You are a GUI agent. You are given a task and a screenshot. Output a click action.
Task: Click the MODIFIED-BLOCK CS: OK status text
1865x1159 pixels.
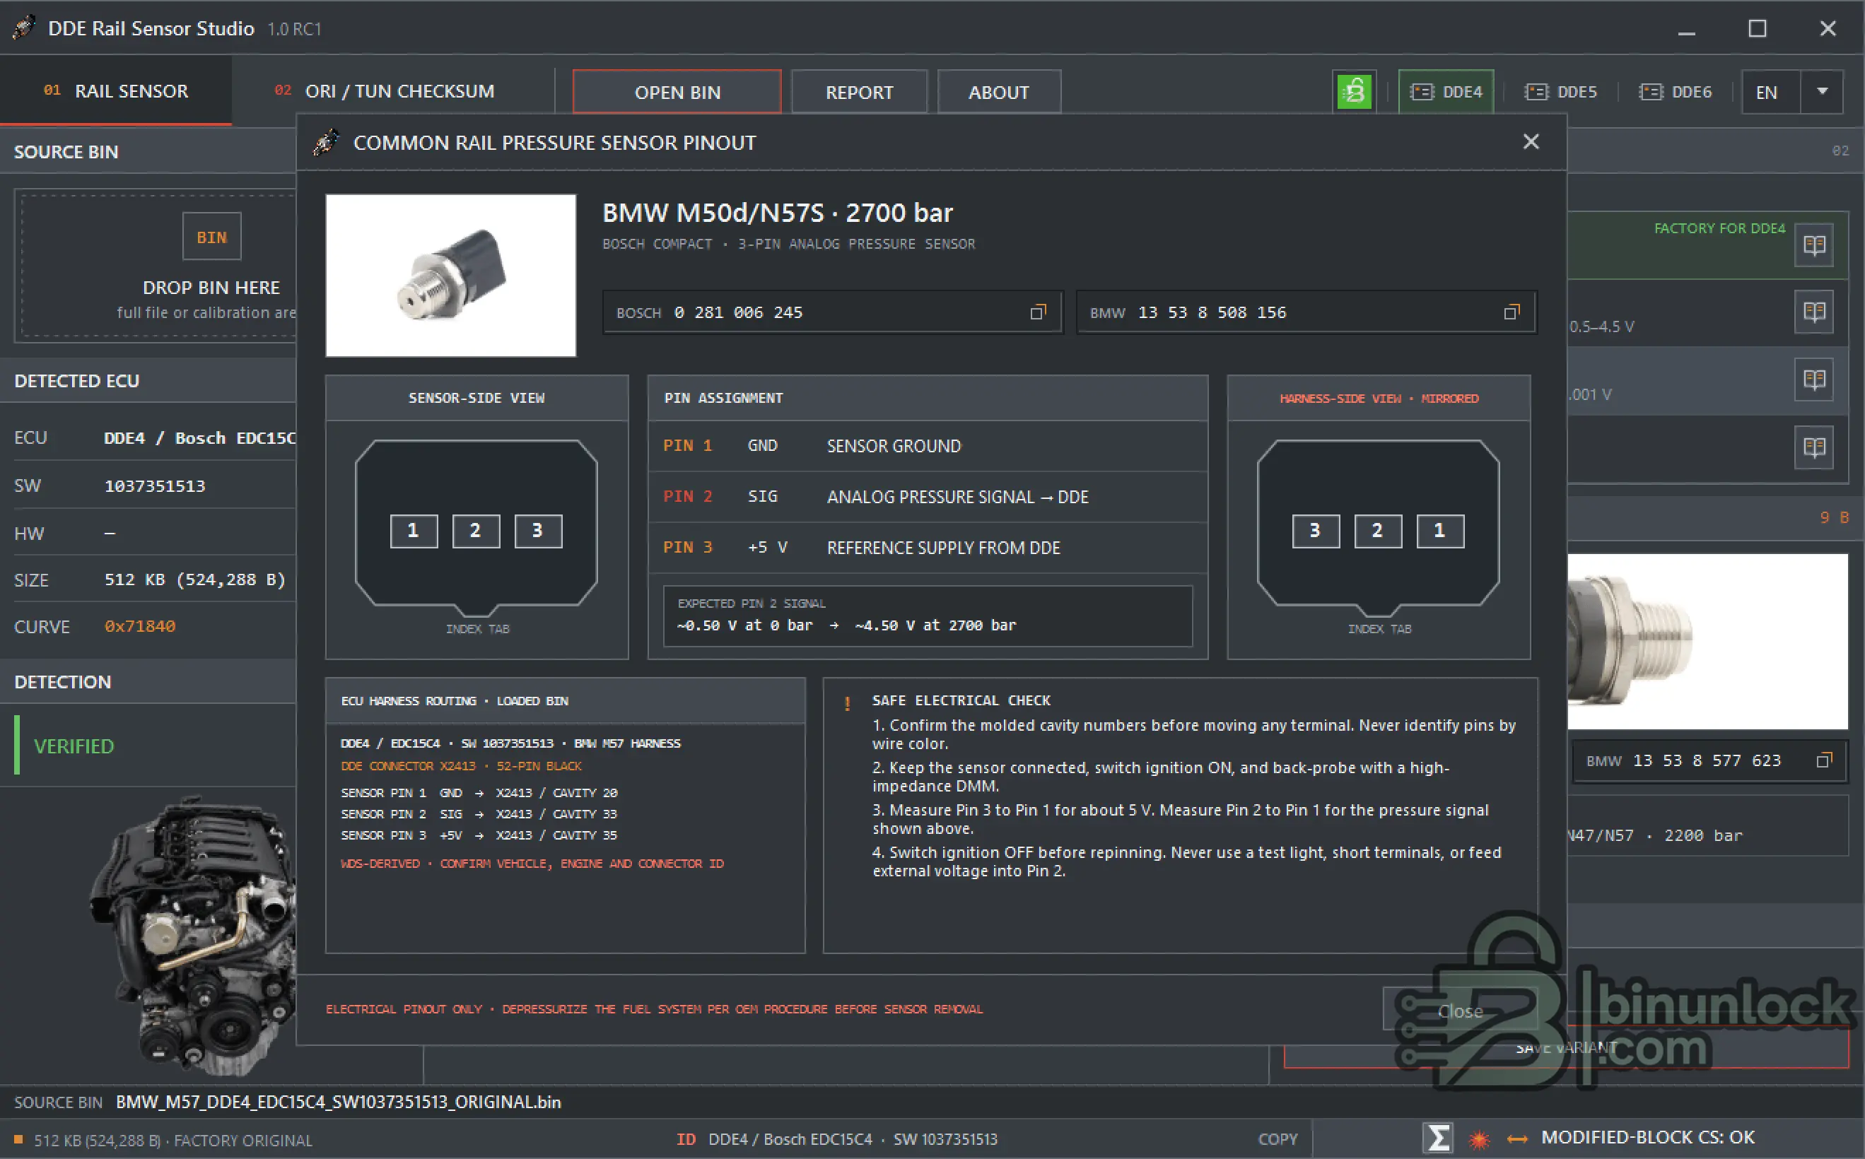1648,1138
